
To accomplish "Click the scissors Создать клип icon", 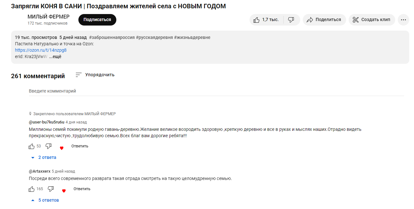I will [356, 20].
